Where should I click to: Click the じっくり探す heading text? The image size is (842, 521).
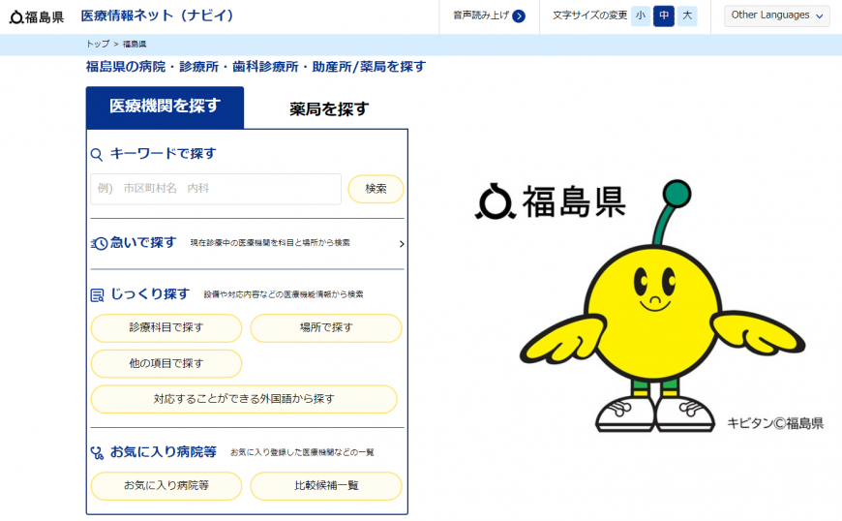[150, 294]
